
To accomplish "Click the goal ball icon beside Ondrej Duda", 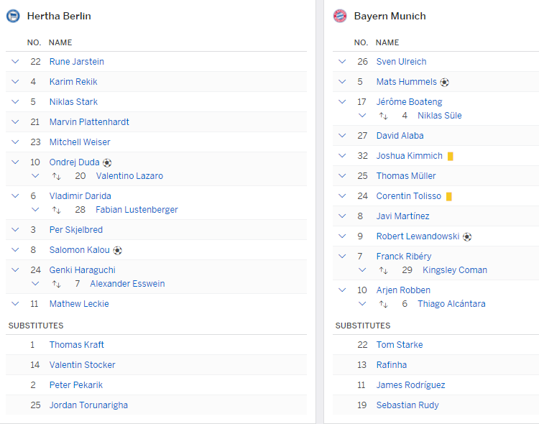I will 107,162.
